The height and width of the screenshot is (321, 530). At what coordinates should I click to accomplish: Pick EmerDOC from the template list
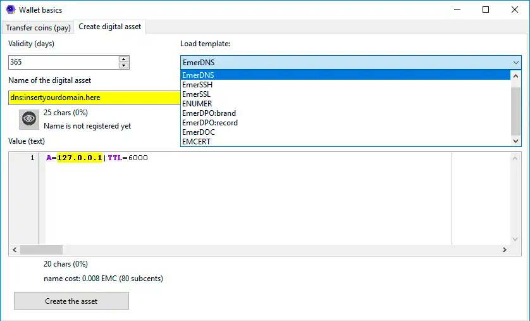[x=345, y=132]
